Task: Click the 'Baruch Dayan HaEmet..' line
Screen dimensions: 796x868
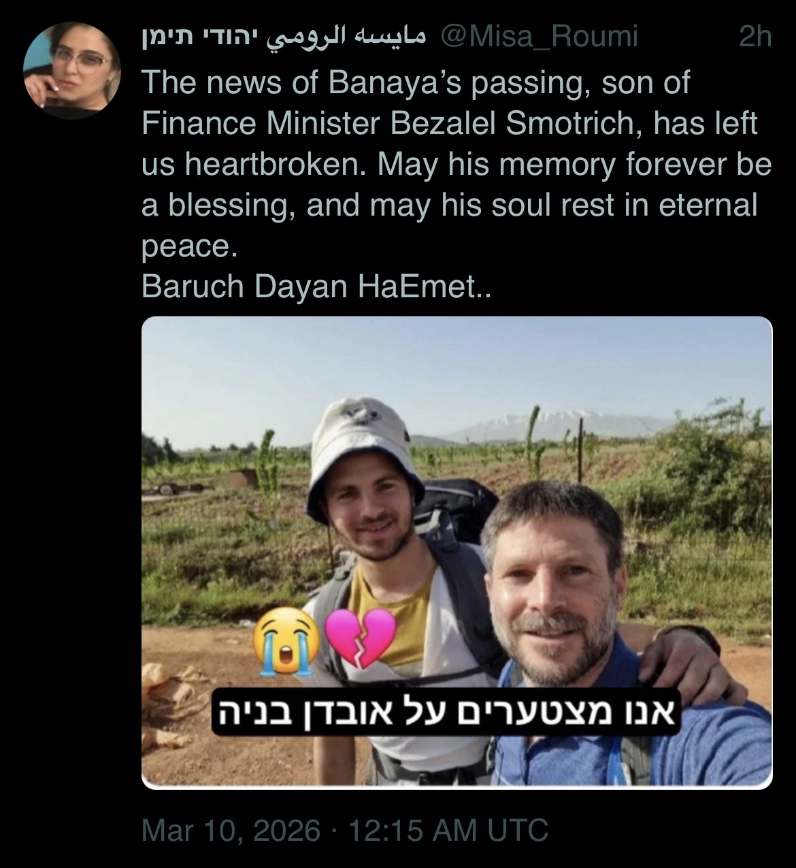Action: pos(316,286)
